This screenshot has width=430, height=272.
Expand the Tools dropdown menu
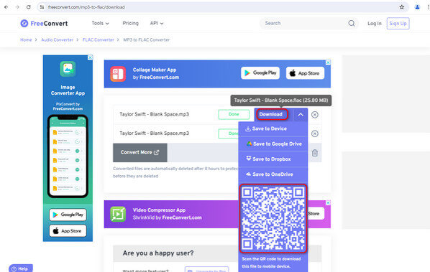(101, 23)
